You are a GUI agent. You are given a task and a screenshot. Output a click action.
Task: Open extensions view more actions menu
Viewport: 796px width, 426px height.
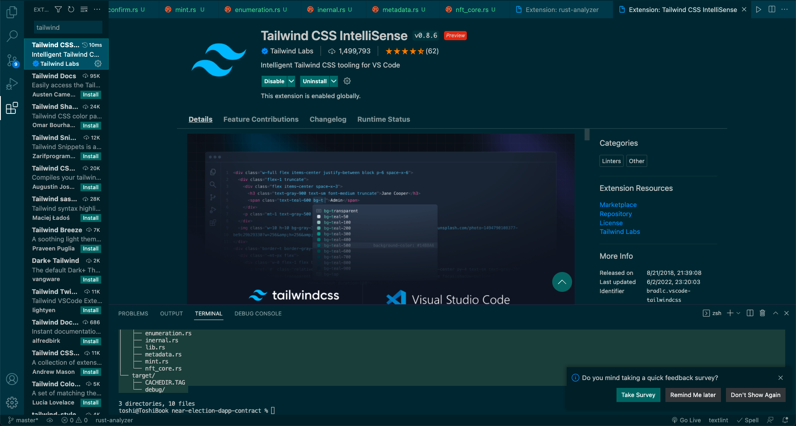click(x=97, y=9)
